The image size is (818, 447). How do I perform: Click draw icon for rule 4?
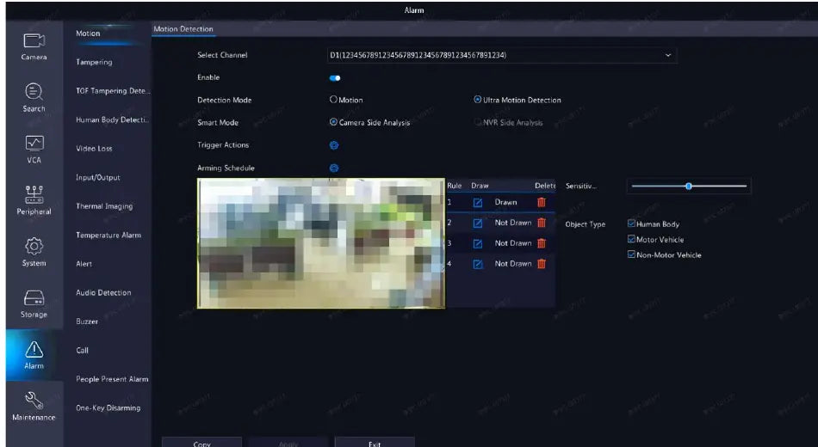pyautogui.click(x=477, y=264)
